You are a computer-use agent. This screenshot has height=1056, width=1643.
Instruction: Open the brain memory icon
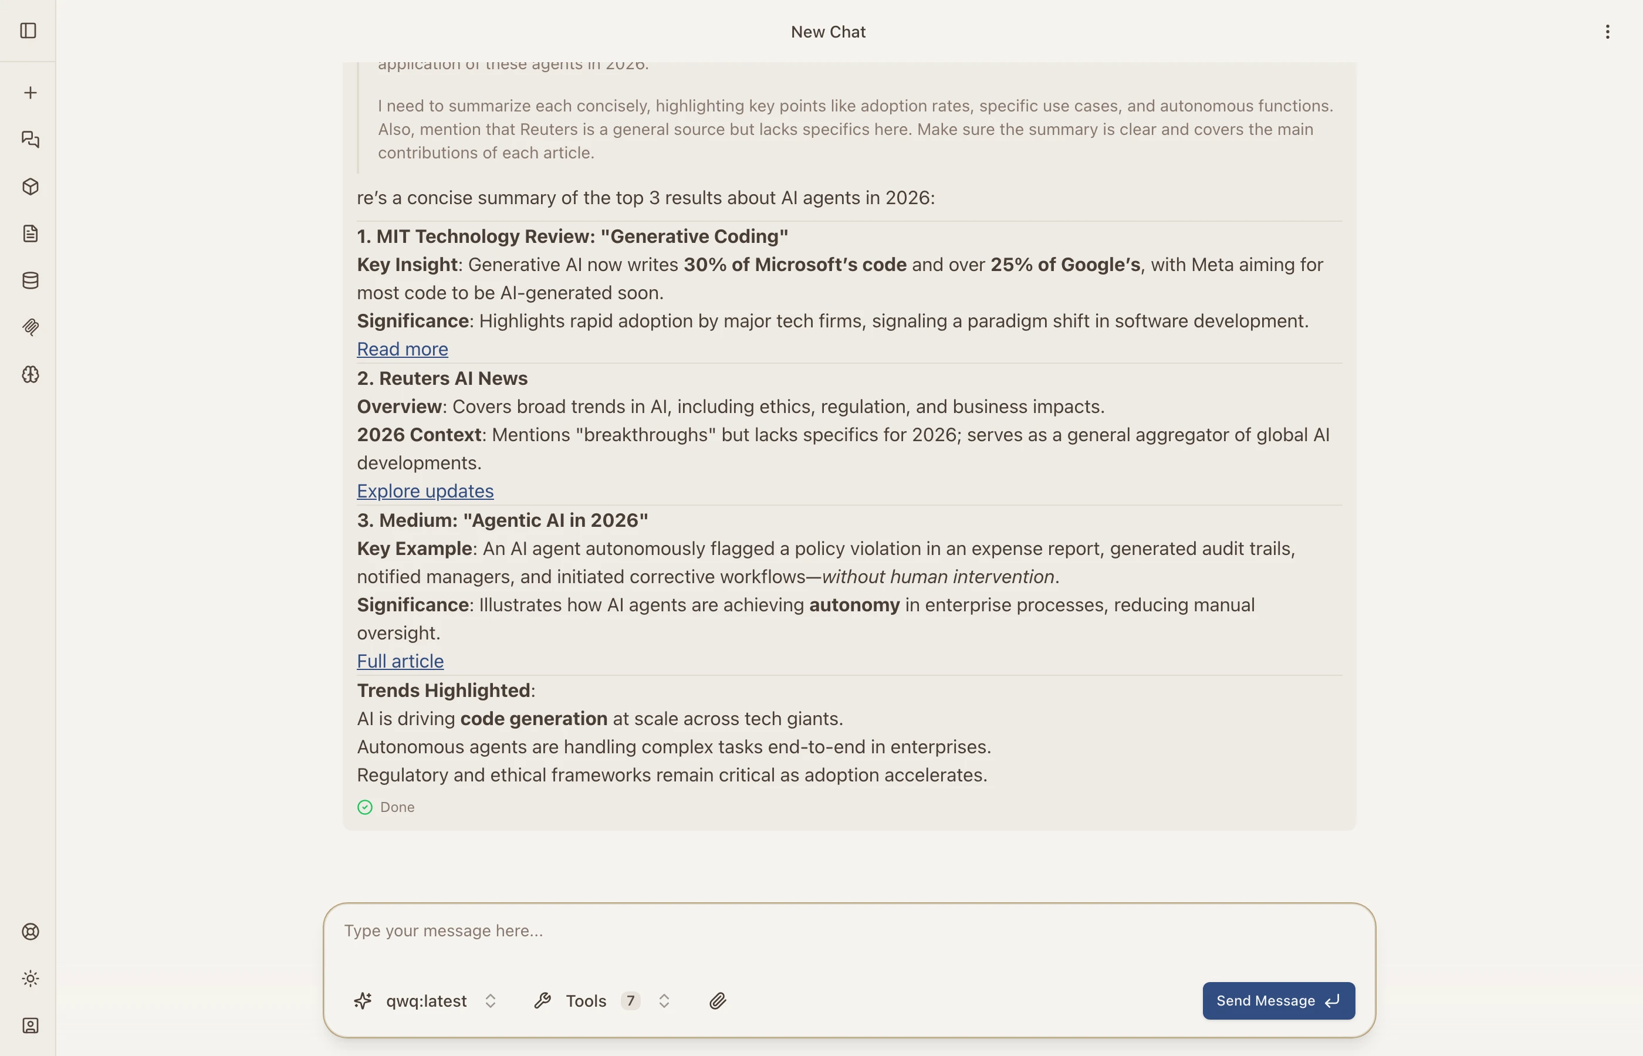30,374
